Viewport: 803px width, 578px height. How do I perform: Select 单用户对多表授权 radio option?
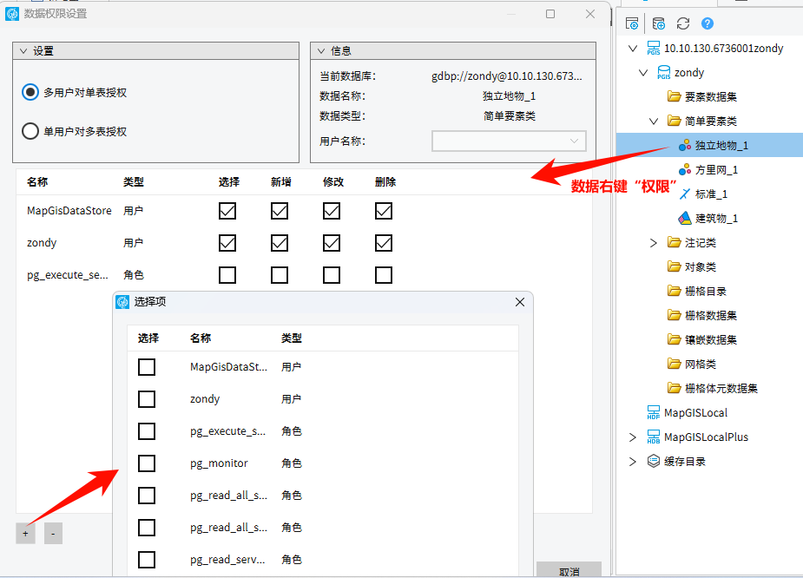31,132
